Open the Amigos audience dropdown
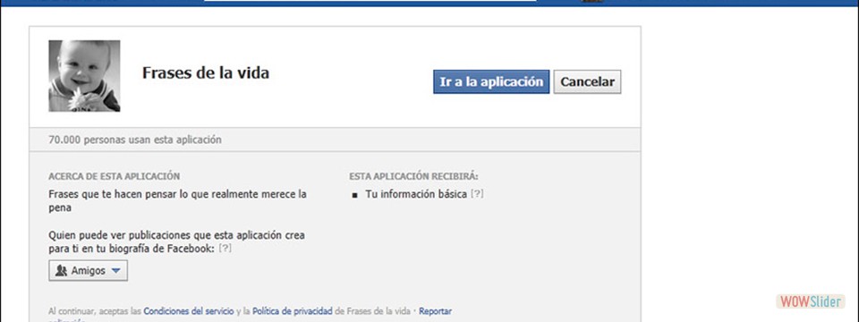 tap(89, 270)
